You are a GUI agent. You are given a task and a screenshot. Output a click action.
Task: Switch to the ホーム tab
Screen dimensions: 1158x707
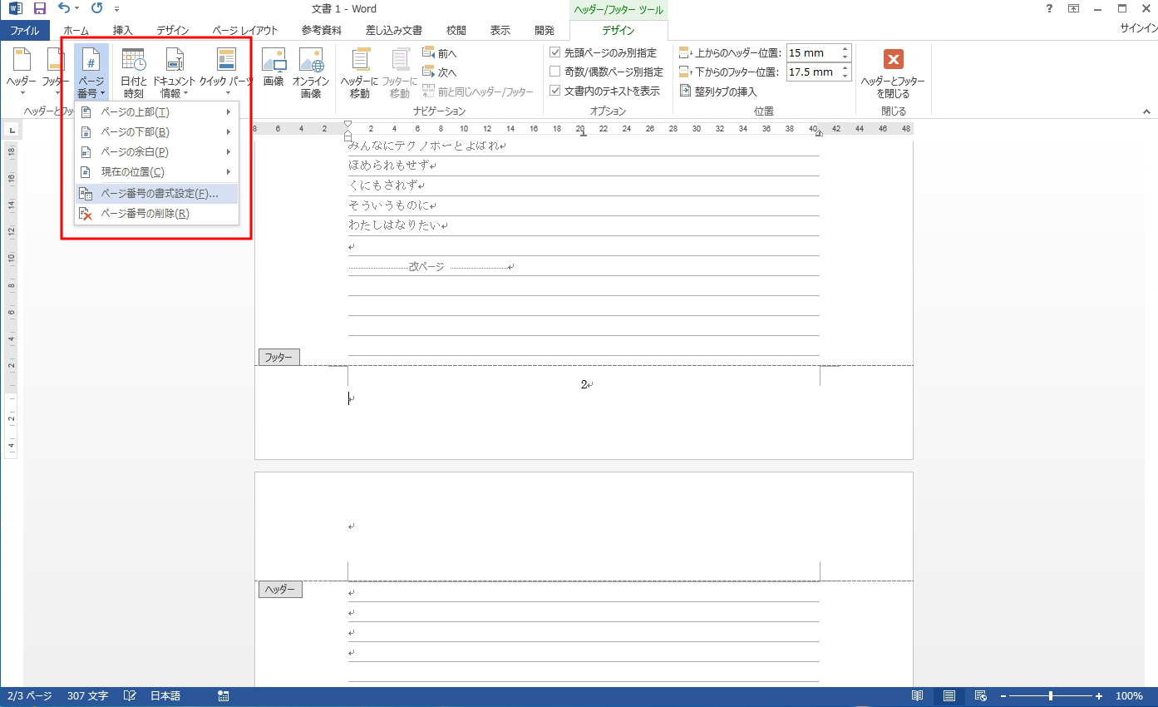pos(76,31)
